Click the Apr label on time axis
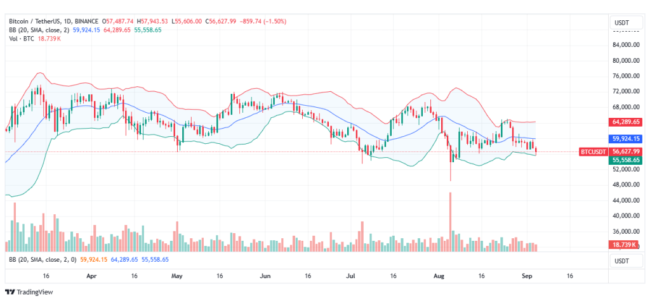This screenshot has width=650, height=301. [91, 276]
